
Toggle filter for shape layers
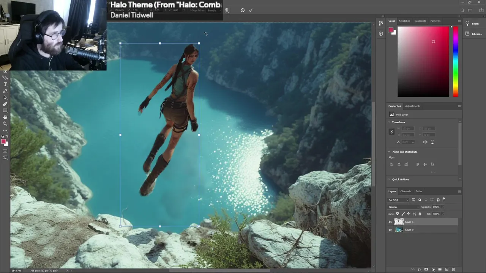pyautogui.click(x=432, y=200)
